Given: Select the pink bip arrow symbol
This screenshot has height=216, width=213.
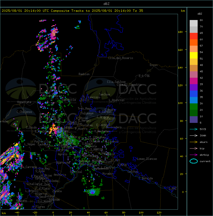Looking at the screenshot, I should 194,148.
